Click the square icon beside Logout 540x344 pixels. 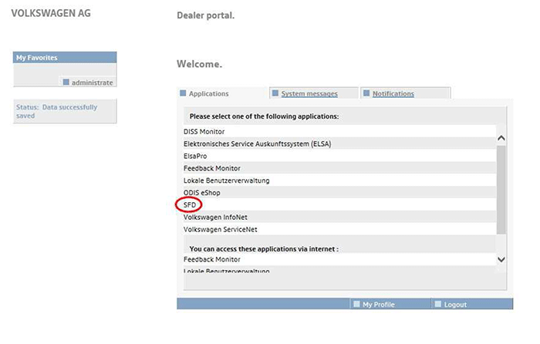pos(437,305)
